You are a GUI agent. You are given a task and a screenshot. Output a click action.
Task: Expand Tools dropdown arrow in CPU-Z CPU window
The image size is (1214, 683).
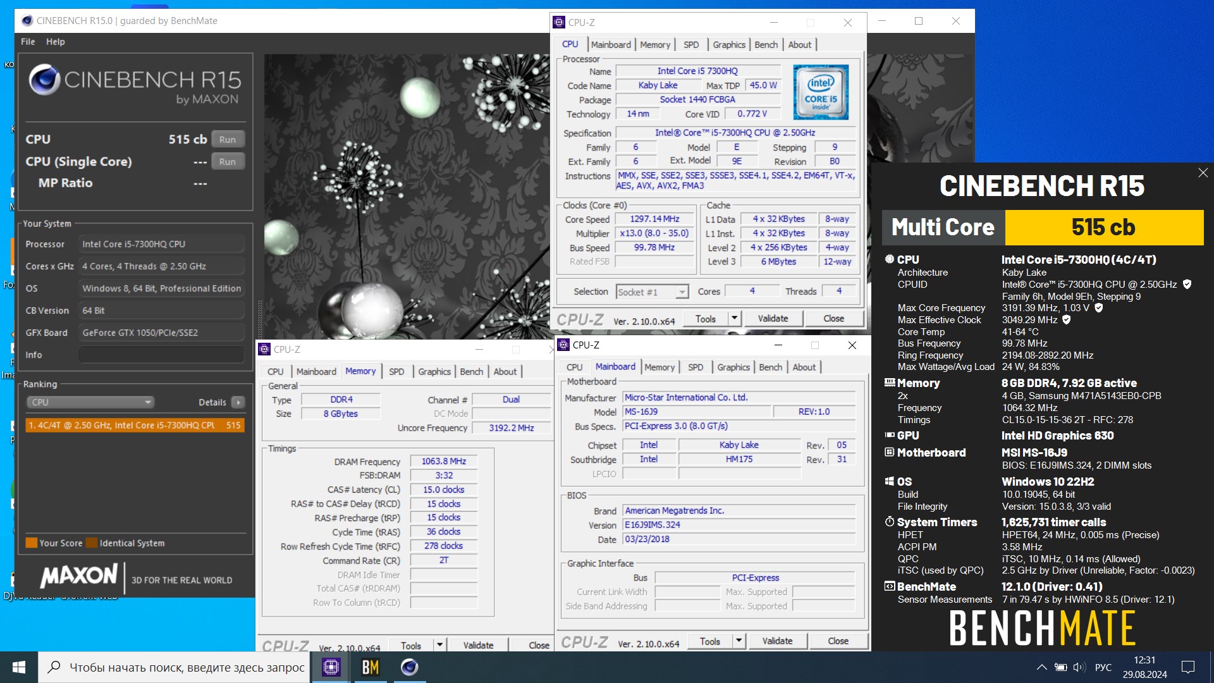point(734,319)
